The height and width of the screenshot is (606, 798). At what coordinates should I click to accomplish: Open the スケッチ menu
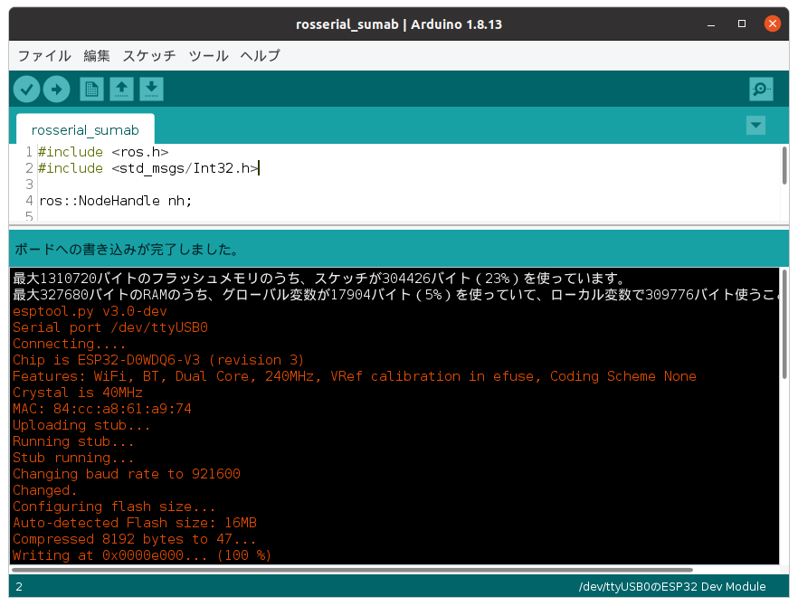click(x=149, y=55)
